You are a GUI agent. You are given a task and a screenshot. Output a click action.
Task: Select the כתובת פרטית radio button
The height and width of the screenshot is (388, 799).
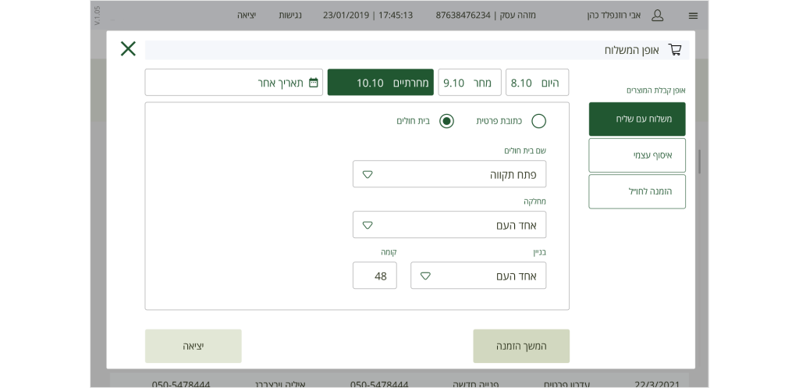pos(538,121)
